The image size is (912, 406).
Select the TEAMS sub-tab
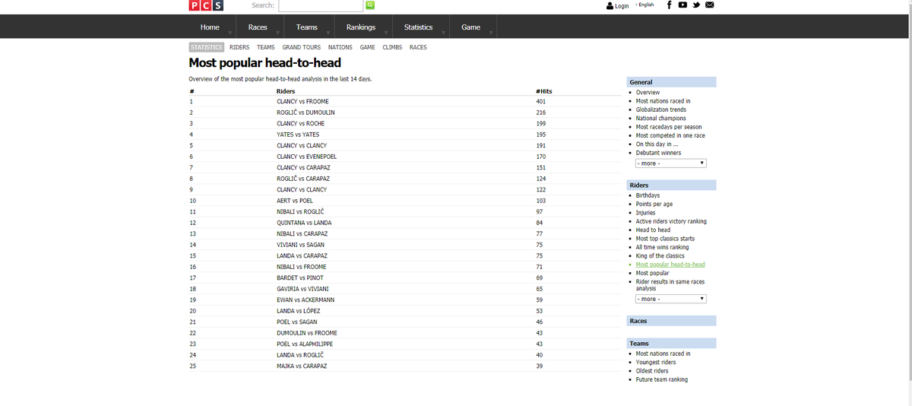click(x=266, y=47)
